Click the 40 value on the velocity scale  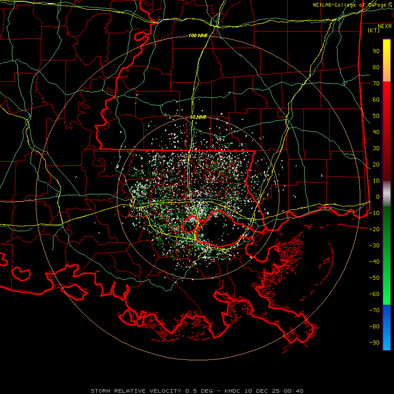[376, 132]
